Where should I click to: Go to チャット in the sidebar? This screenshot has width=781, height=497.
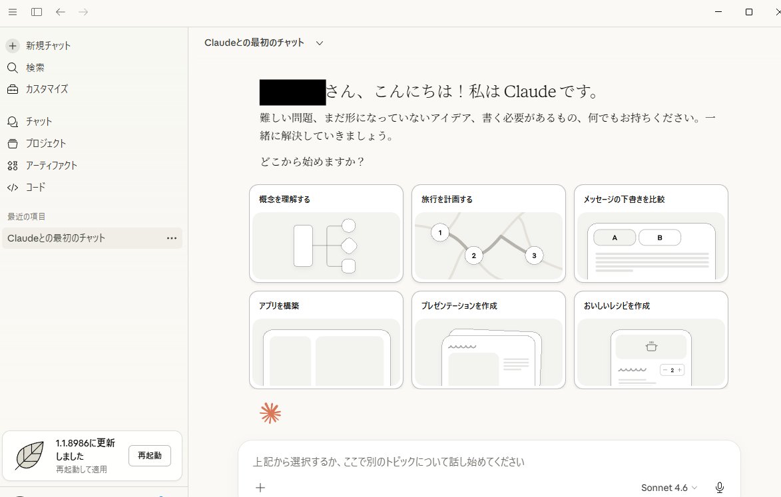[39, 121]
